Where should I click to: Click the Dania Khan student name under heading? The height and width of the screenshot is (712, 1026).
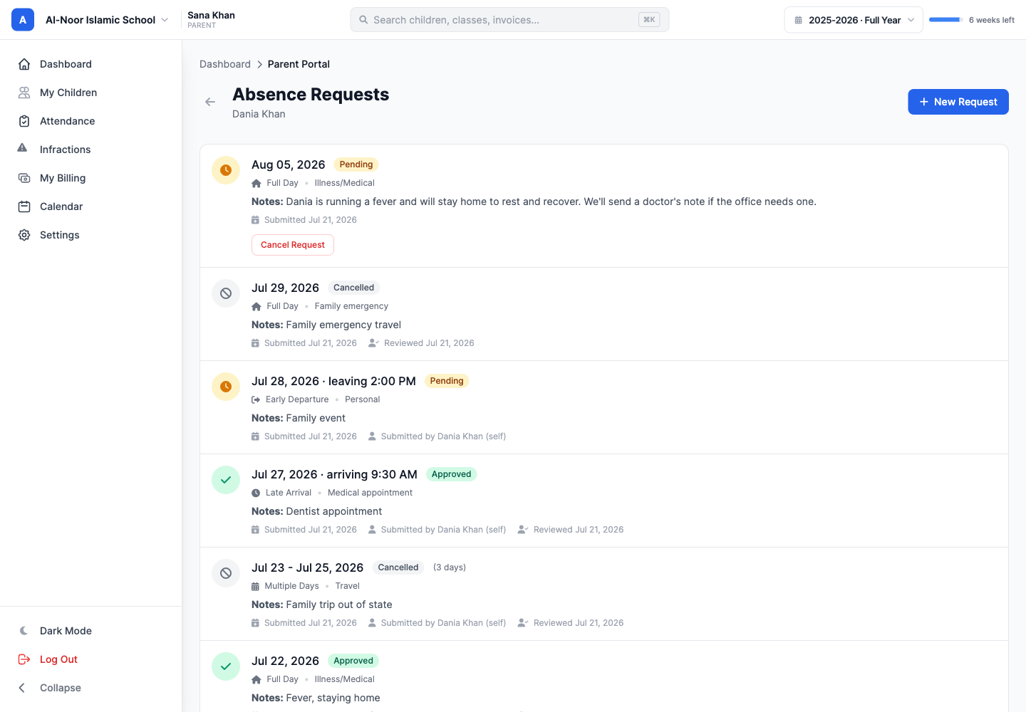click(x=259, y=114)
